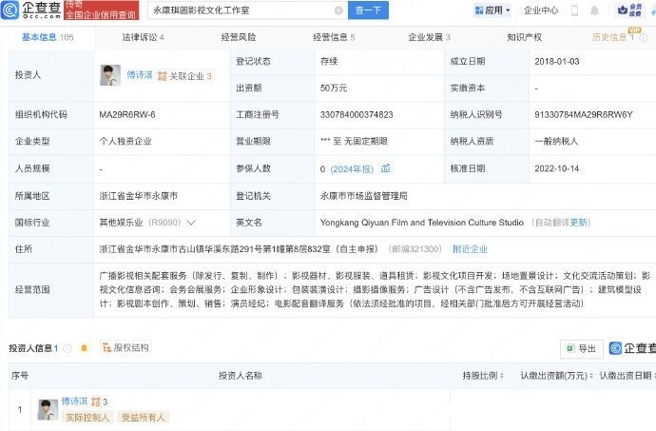The image size is (656, 431).
Task: Select the 50万元 capital value
Action: pyautogui.click(x=334, y=88)
